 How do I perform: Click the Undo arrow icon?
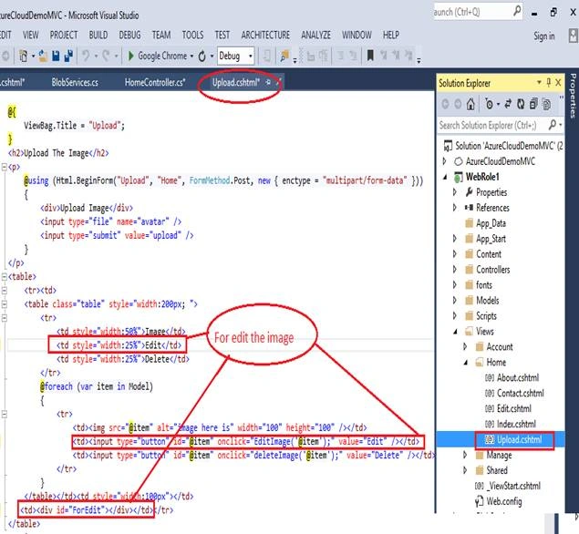[86, 56]
